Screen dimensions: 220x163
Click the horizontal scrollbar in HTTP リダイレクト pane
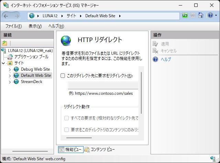(79, 138)
